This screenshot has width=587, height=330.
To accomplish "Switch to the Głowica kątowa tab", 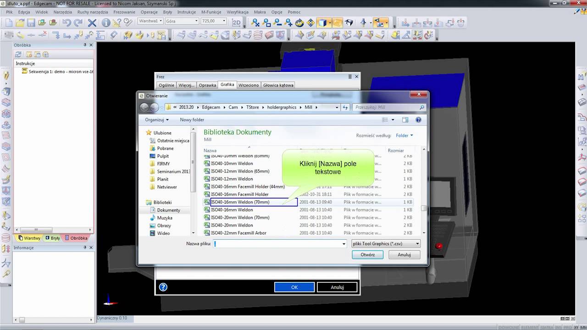I will (278, 85).
